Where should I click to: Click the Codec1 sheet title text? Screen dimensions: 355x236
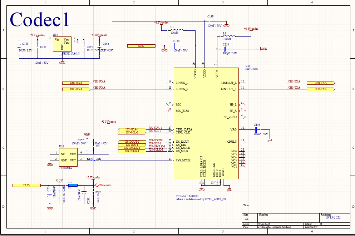click(39, 20)
